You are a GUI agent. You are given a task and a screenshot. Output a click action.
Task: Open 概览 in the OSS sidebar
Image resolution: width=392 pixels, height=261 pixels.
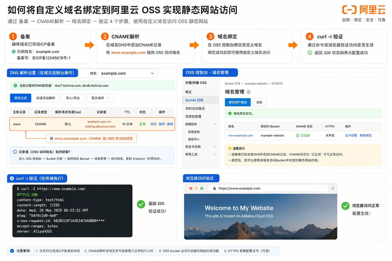[188, 92]
